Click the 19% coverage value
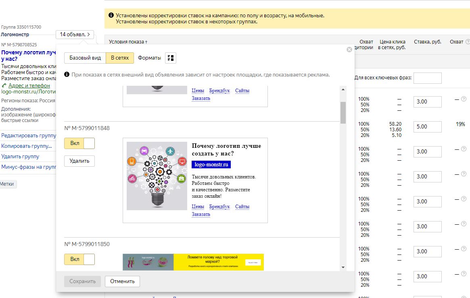 point(460,124)
